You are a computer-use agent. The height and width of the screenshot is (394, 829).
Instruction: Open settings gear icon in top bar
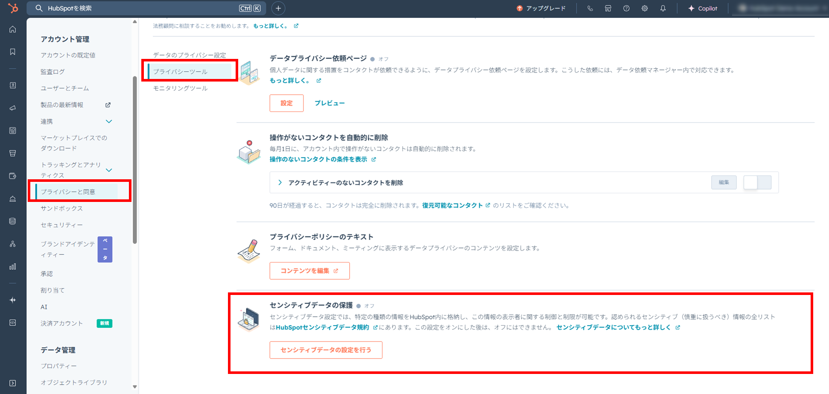click(644, 9)
